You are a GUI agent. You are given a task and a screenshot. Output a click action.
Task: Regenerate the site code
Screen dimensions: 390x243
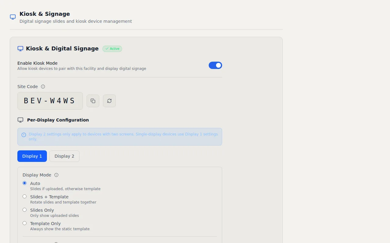pyautogui.click(x=109, y=101)
